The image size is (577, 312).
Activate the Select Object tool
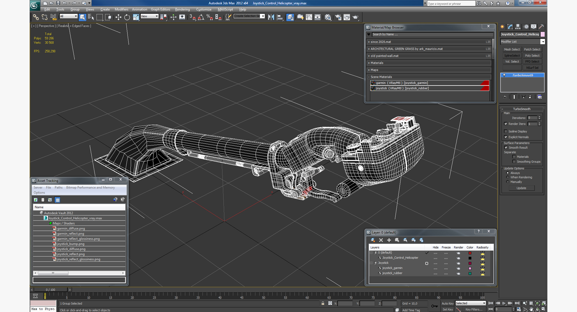coord(82,17)
